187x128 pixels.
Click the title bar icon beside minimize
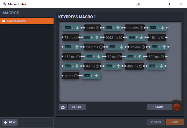coord(138,4)
